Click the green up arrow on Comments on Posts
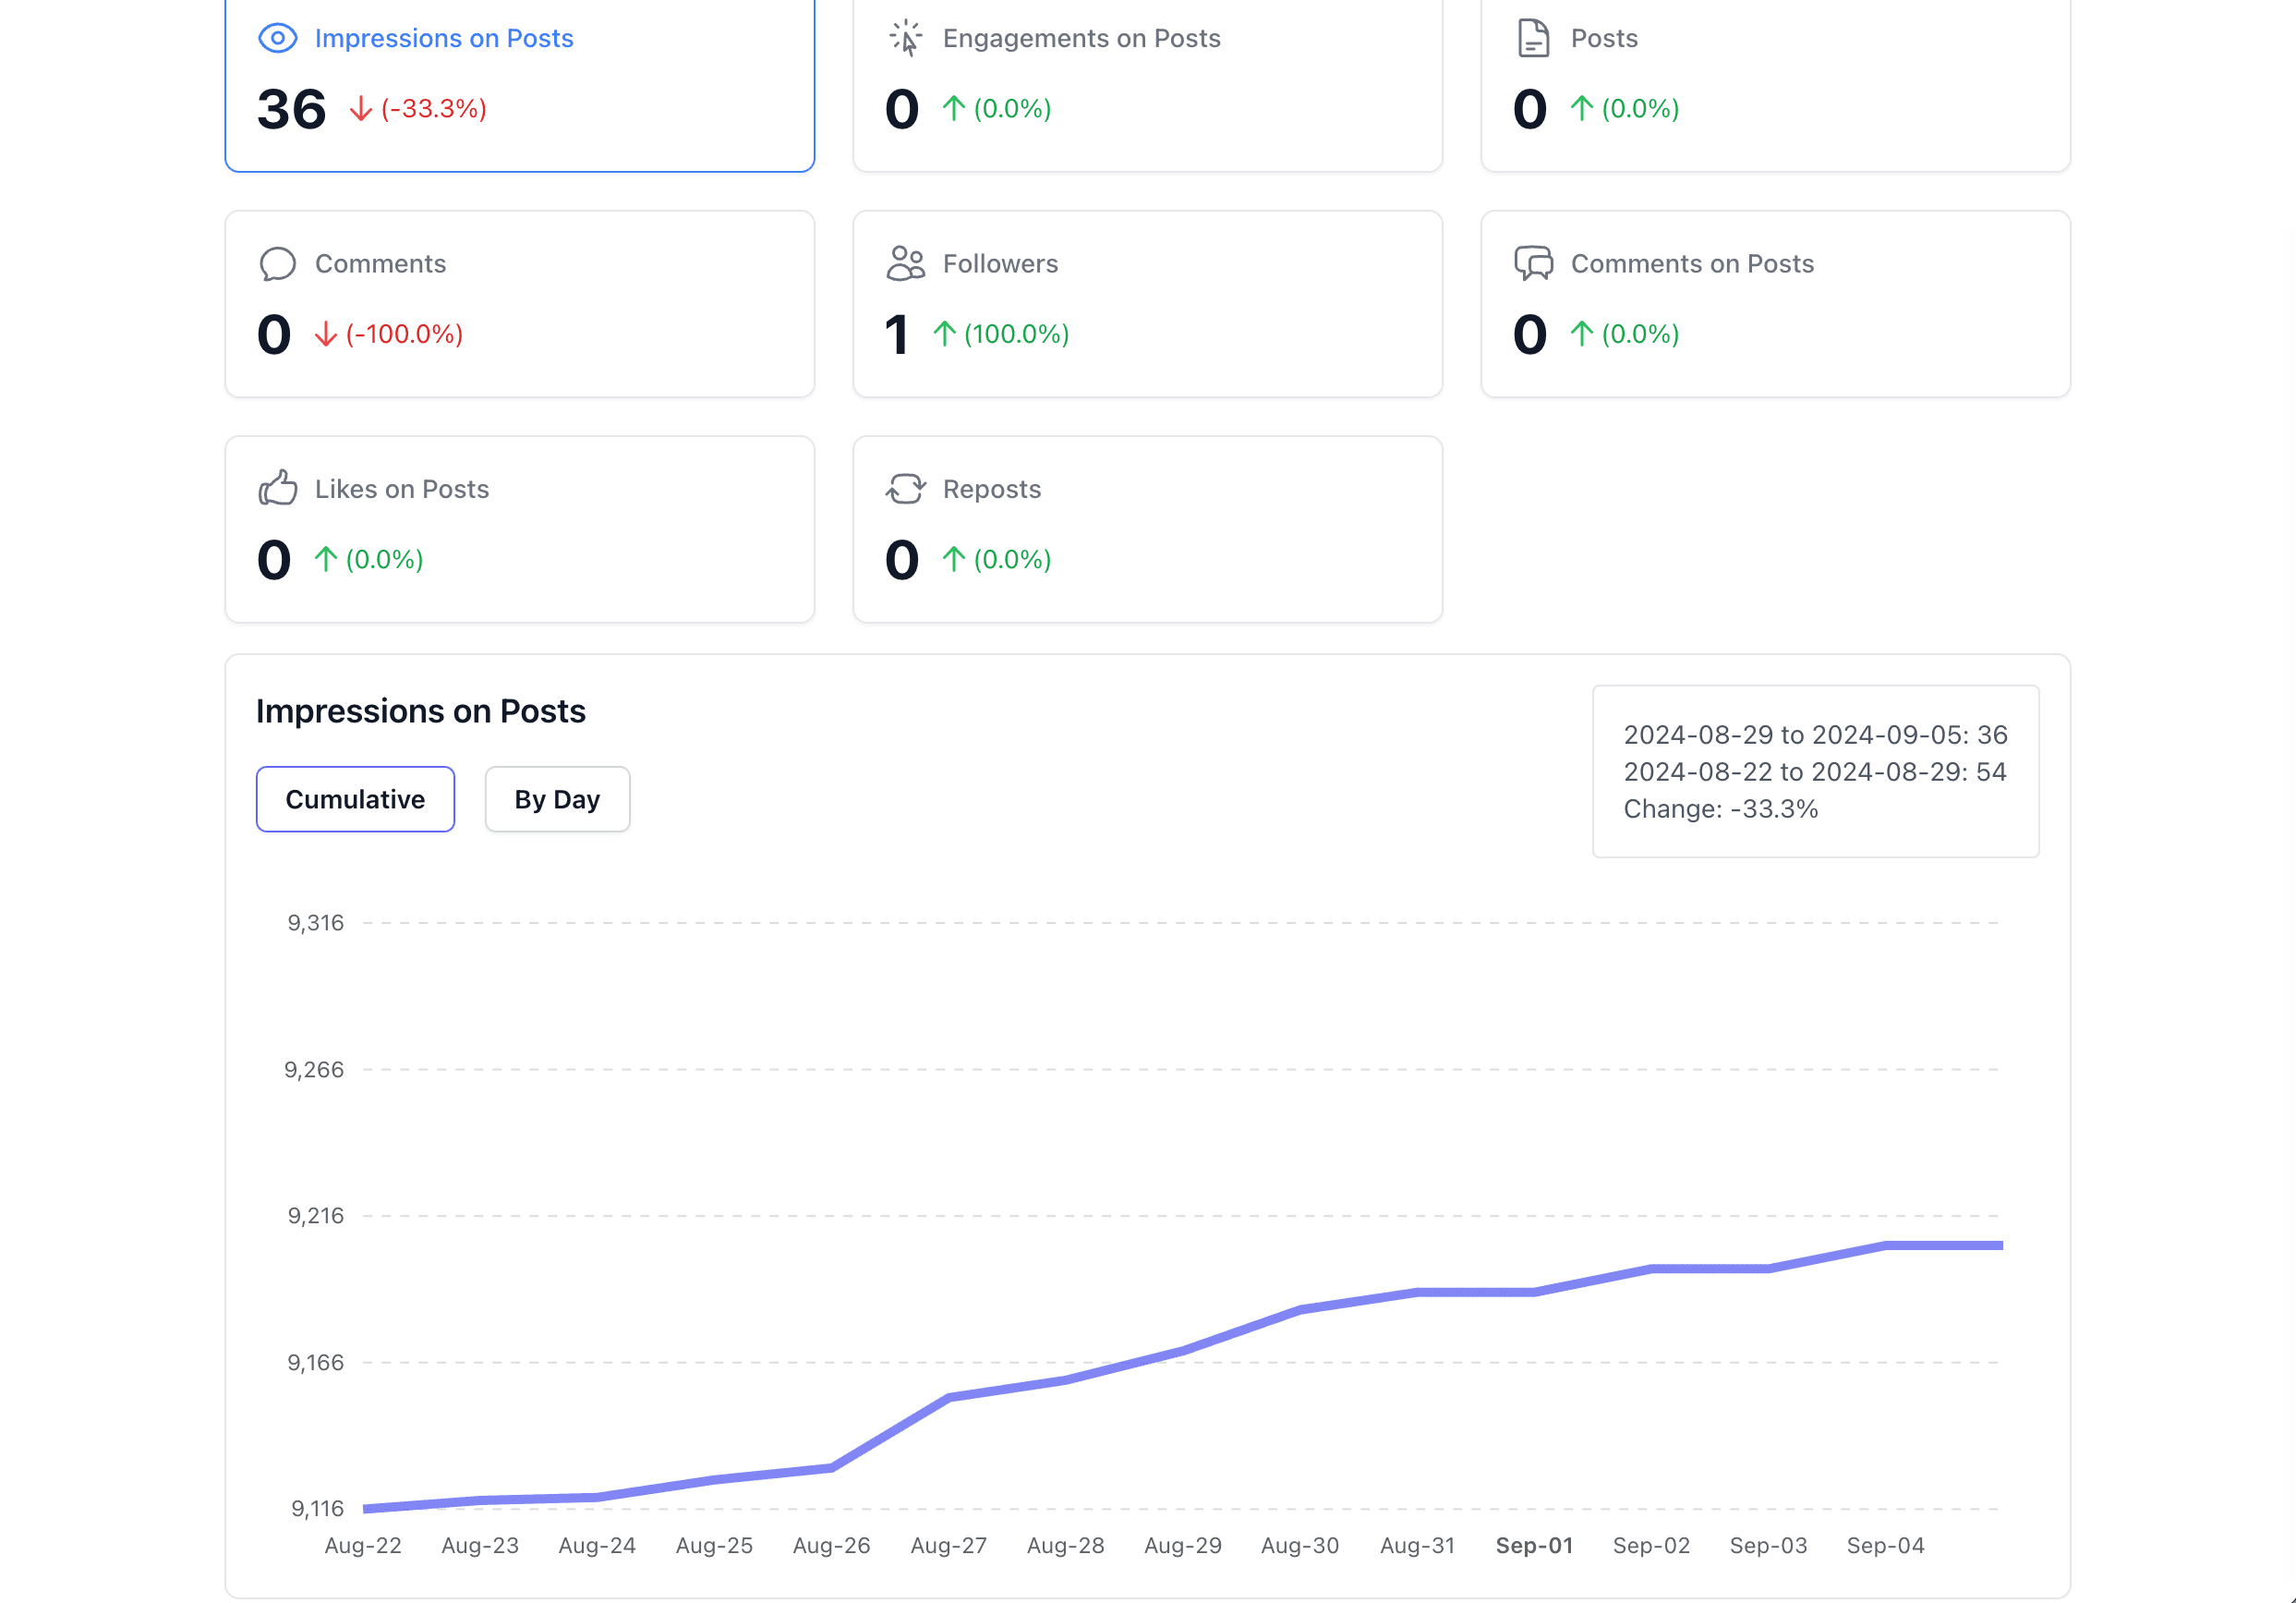2296x1603 pixels. [x=1581, y=334]
